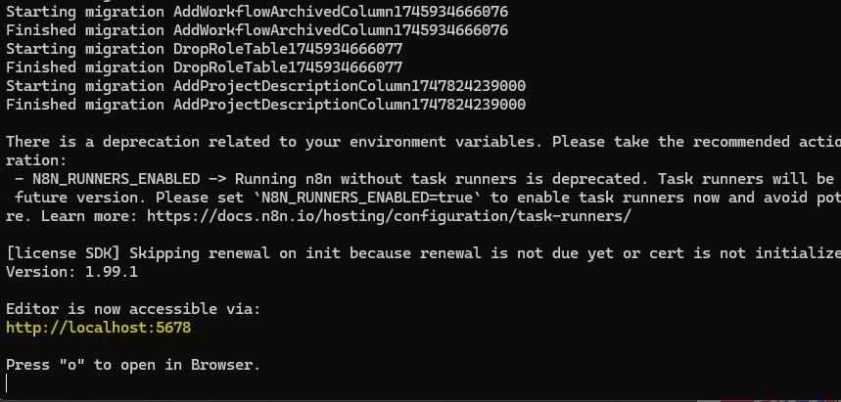Click 'Starting migration DropRoleTable1745934666077' line
The width and height of the screenshot is (841, 402).
coord(204,49)
